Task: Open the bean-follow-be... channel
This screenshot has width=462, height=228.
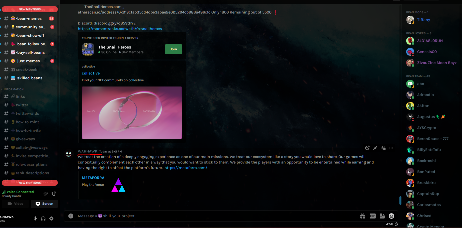Action: pyautogui.click(x=30, y=44)
